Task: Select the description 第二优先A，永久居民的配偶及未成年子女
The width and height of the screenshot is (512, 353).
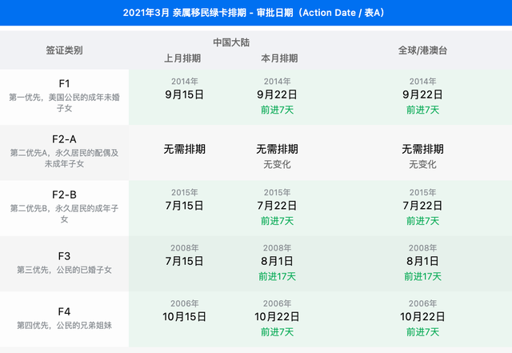Action: pyautogui.click(x=64, y=158)
